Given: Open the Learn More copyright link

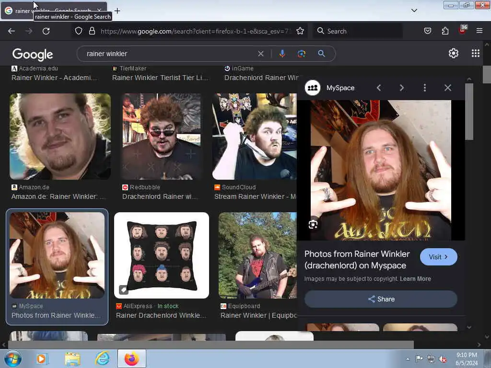Looking at the screenshot, I should [x=415, y=279].
